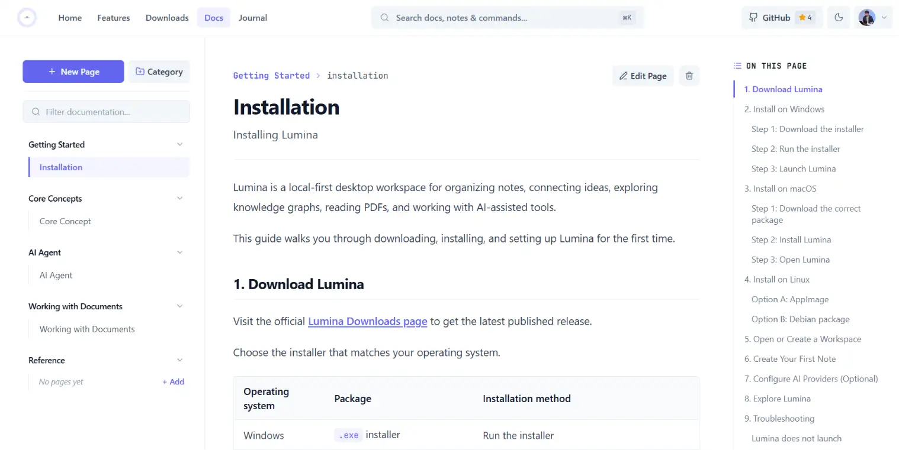Add a page under Reference
This screenshot has height=450, width=899.
click(174, 382)
